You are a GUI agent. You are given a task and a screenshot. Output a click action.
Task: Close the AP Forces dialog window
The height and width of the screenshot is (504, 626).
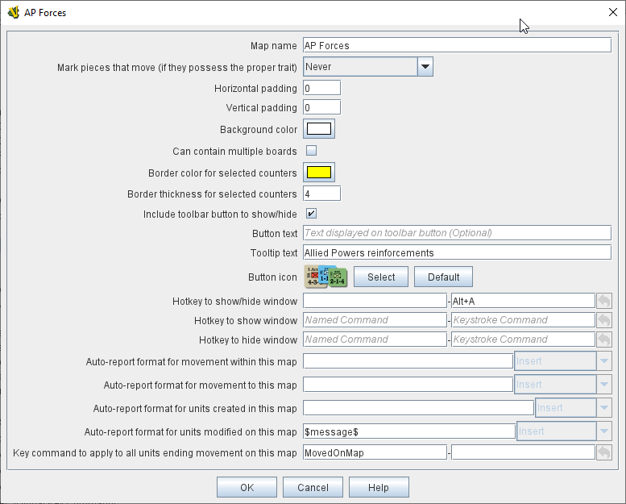click(611, 13)
